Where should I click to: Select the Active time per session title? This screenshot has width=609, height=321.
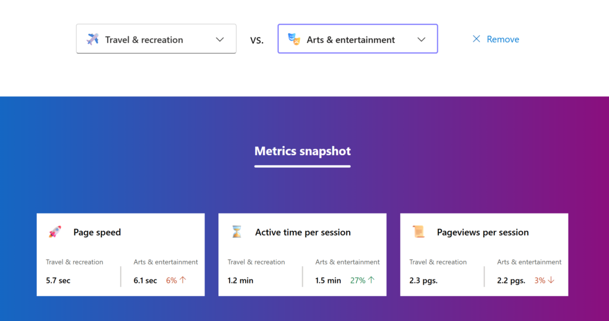pos(303,232)
